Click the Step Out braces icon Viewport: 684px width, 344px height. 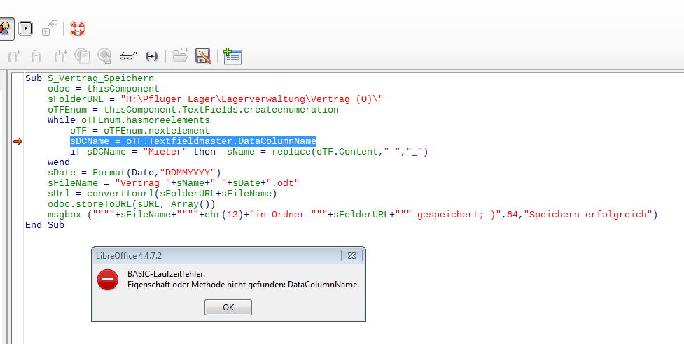(x=60, y=56)
